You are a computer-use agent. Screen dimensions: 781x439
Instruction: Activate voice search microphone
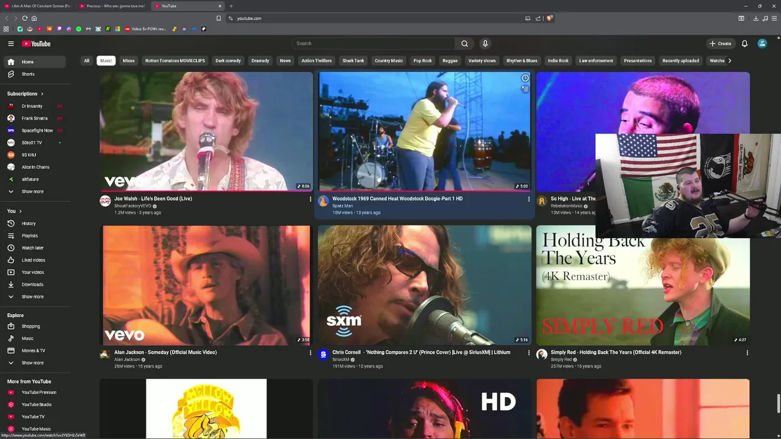(485, 43)
